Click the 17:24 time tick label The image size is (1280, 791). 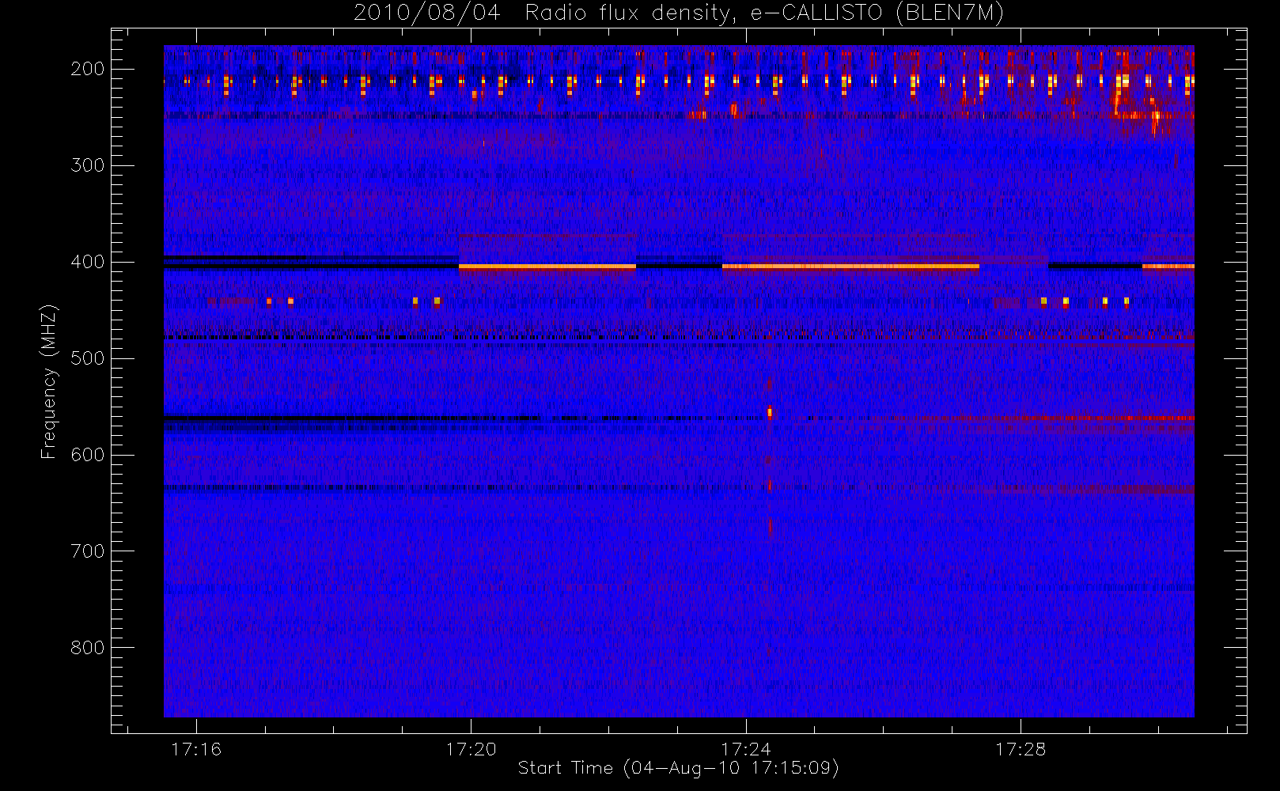coord(745,749)
